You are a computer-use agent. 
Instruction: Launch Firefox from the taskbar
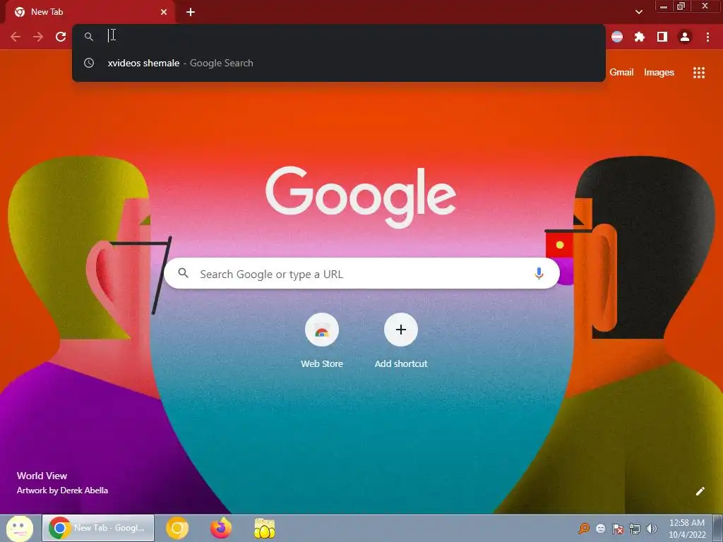(x=221, y=528)
